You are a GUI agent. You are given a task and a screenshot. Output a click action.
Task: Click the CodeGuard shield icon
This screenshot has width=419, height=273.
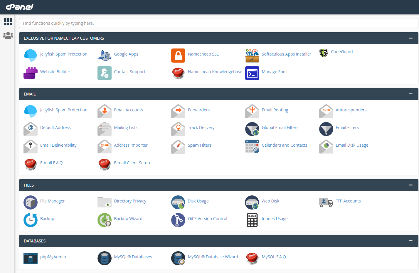click(324, 53)
